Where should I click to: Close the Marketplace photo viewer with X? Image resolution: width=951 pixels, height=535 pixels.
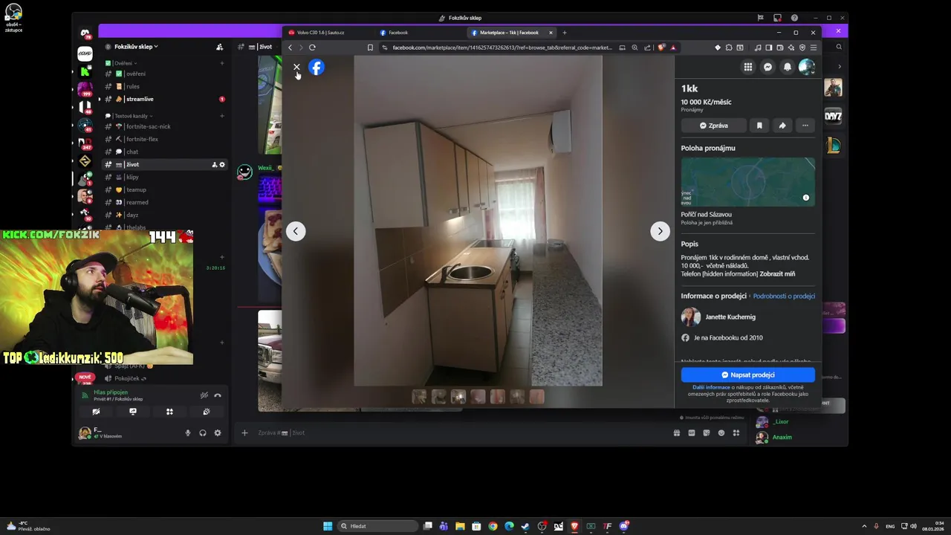(296, 67)
